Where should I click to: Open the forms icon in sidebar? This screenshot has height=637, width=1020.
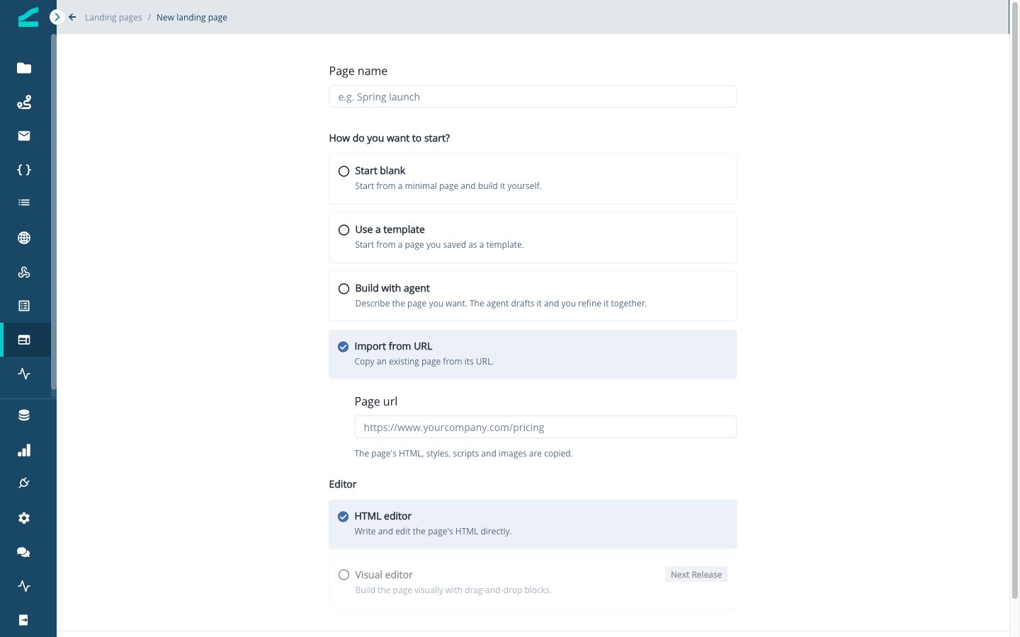(24, 306)
